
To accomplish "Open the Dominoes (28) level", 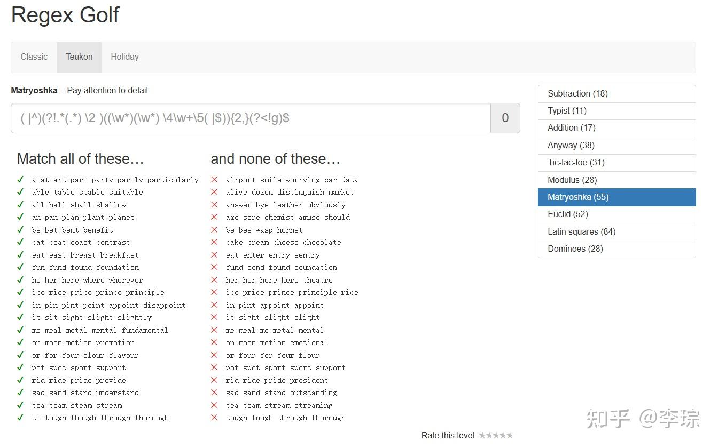I will 616,249.
